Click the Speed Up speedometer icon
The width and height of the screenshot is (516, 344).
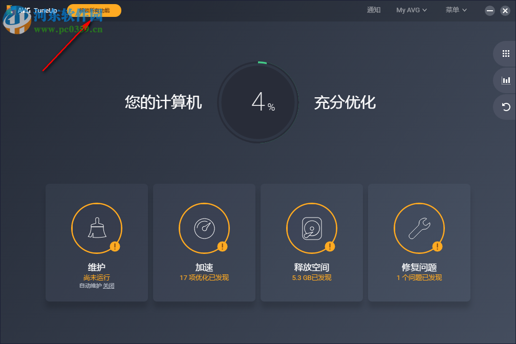click(x=204, y=228)
